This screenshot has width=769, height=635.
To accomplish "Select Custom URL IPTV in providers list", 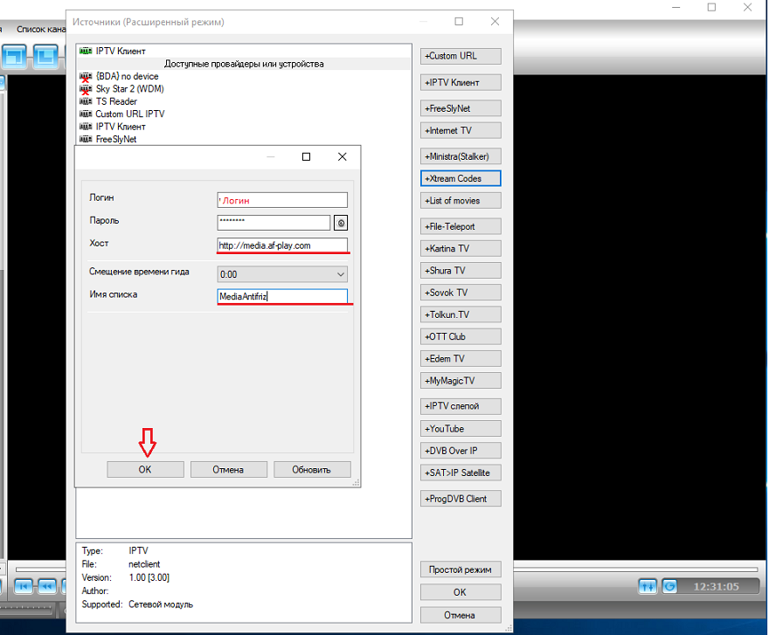I will pos(129,114).
